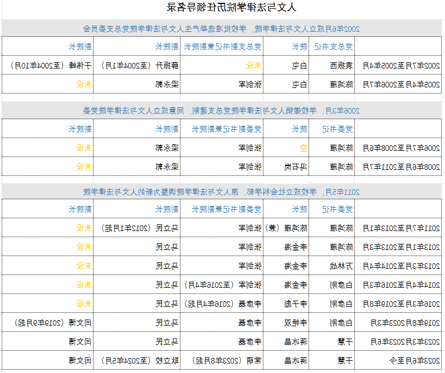Select the banner starting with 2002年6月成立

(221, 28)
